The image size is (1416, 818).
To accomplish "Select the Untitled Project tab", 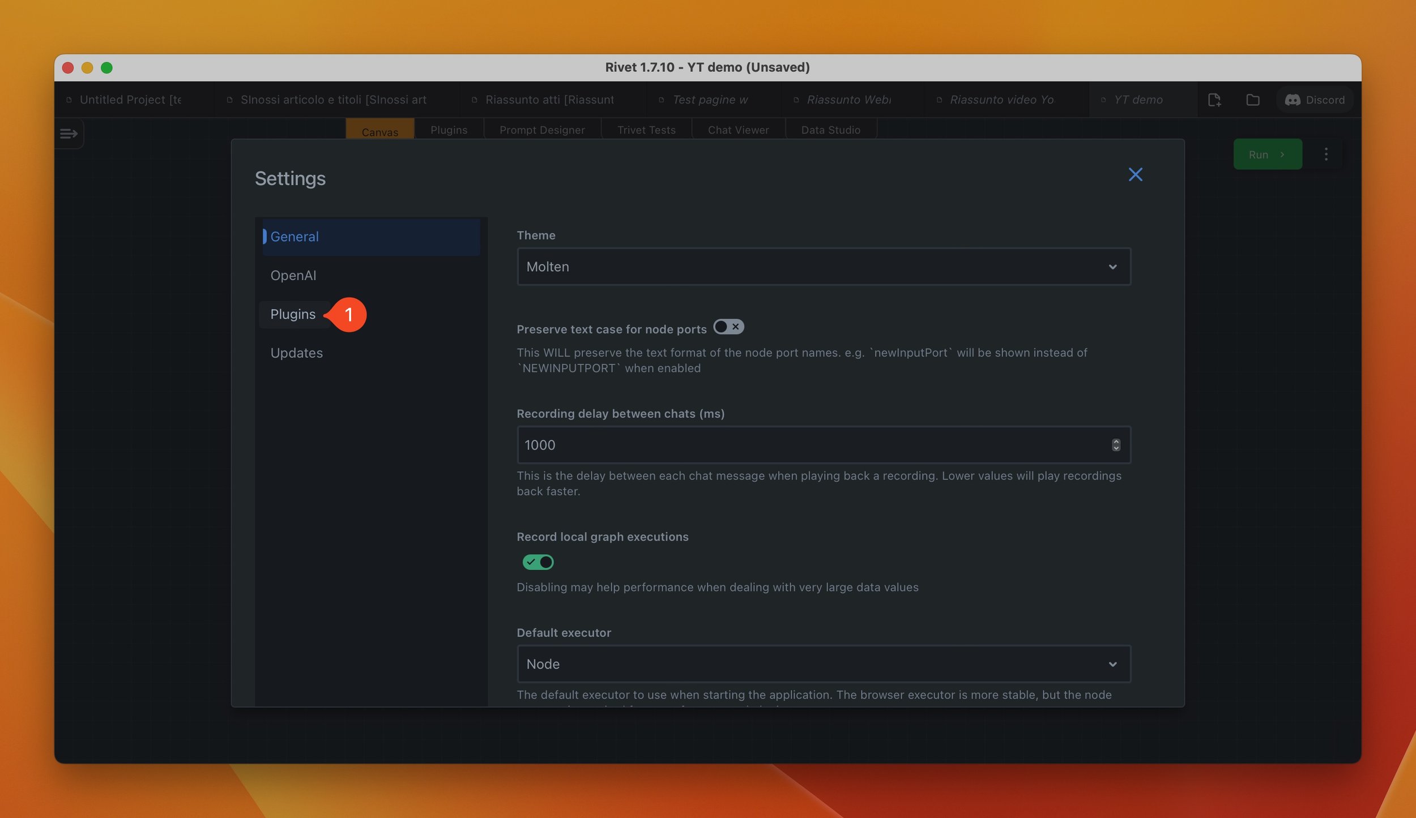I will click(134, 100).
